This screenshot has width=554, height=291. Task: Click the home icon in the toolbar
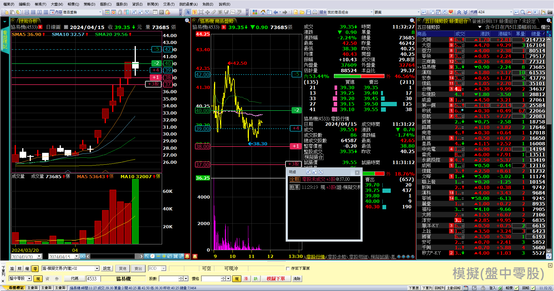coord(263,12)
